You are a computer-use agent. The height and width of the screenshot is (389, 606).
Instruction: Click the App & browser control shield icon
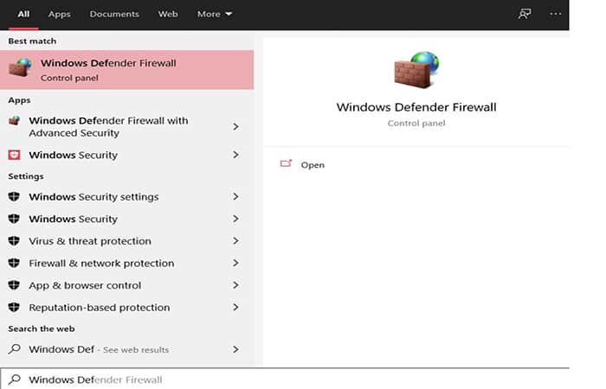click(x=14, y=285)
